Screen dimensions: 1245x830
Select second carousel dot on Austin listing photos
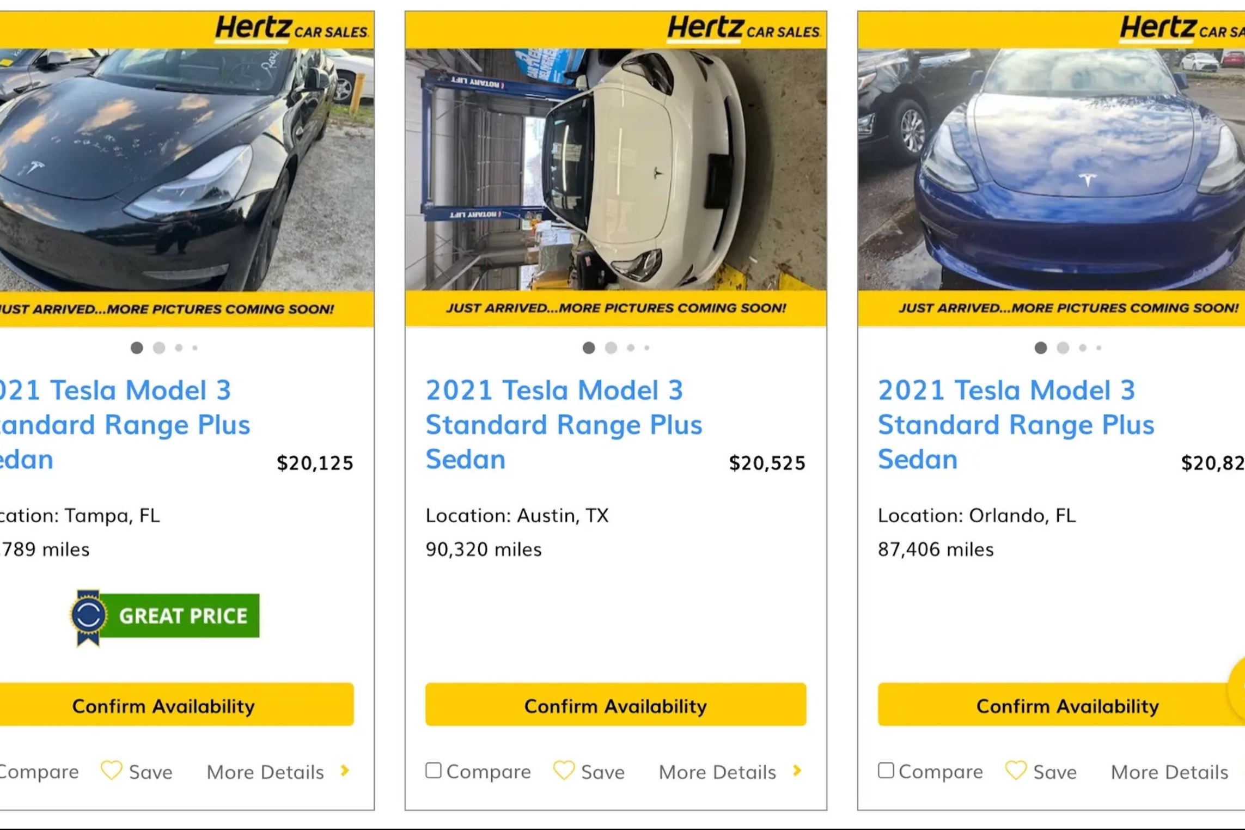click(611, 347)
